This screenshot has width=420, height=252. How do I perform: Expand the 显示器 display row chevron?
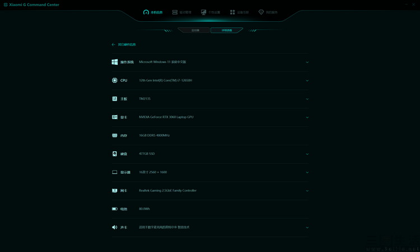[x=307, y=172]
